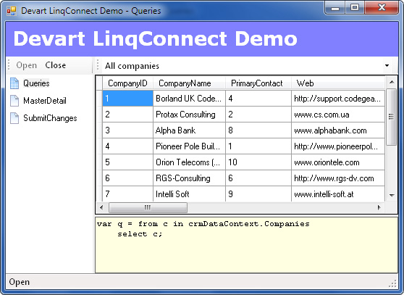
Task: Select the Alpha Bank company name cell
Action: [189, 130]
